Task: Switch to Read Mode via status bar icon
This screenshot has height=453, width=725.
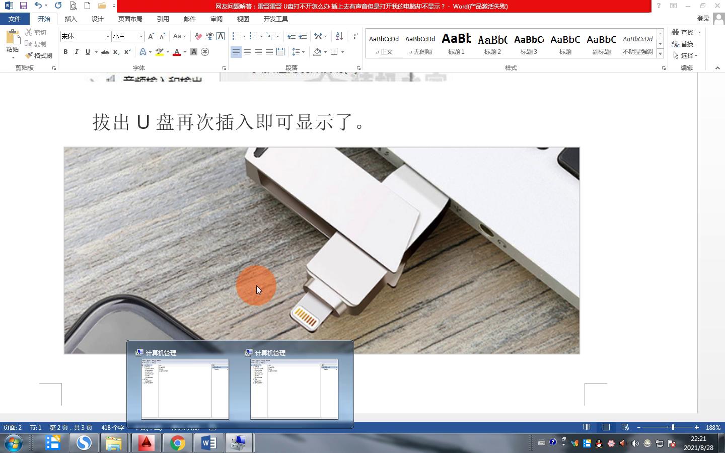Action: [x=587, y=427]
